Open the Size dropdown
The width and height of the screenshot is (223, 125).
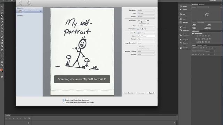point(146,26)
